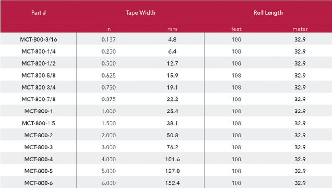The height and width of the screenshot is (188, 332).
Task: Click the 101.6 mm width cell
Action: point(172,159)
